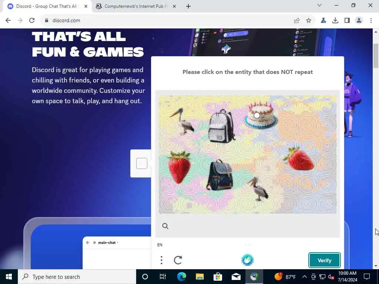379x284 pixels.
Task: Show hidden system tray icons
Action: tap(305, 277)
